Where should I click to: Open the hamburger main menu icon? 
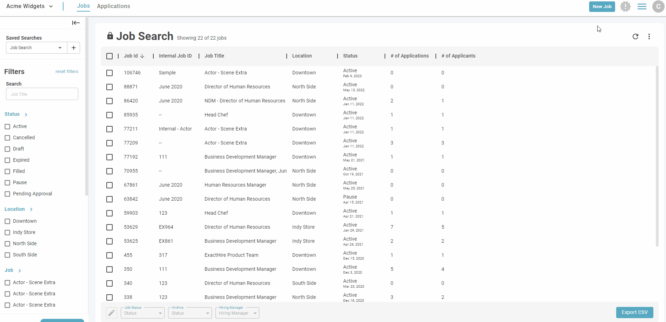[642, 6]
